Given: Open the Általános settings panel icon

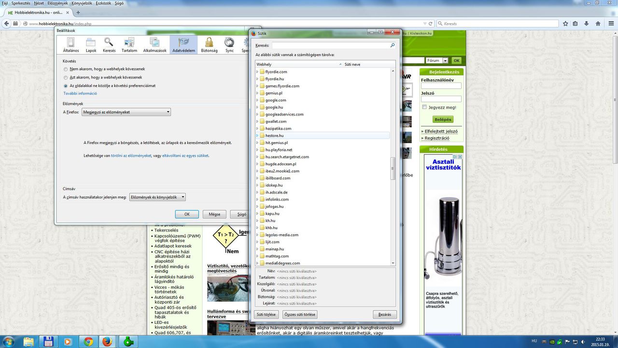Looking at the screenshot, I should coord(71,45).
